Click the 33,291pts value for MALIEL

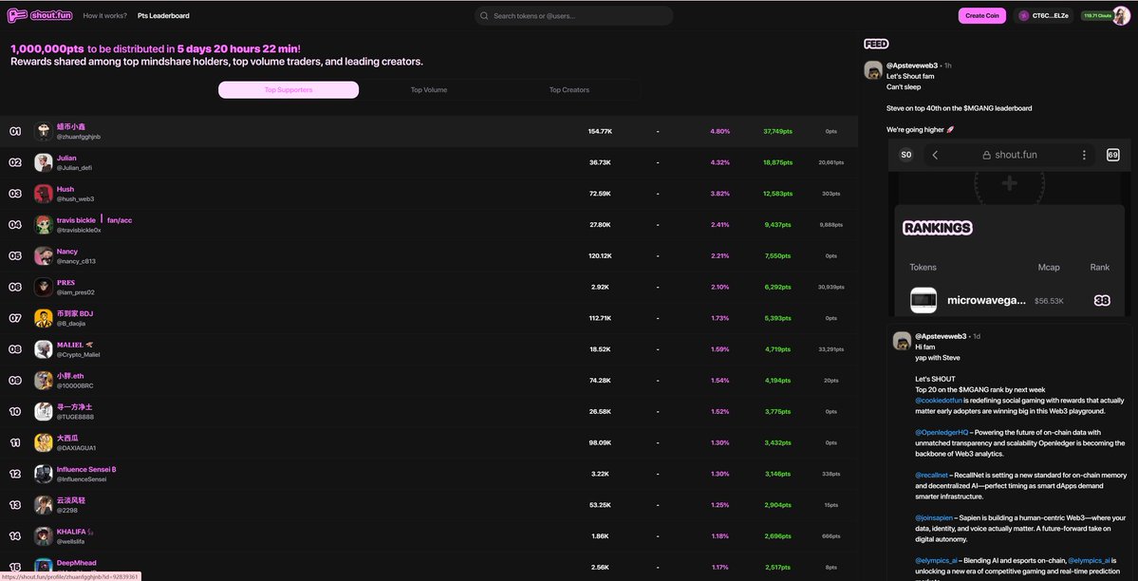tap(831, 349)
